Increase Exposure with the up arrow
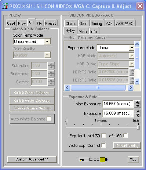The height and width of the screenshot is (170, 146). 138,112
